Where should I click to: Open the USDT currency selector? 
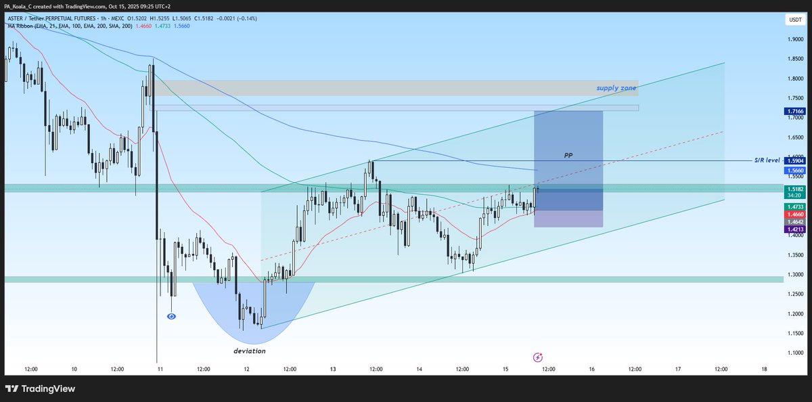click(x=794, y=20)
